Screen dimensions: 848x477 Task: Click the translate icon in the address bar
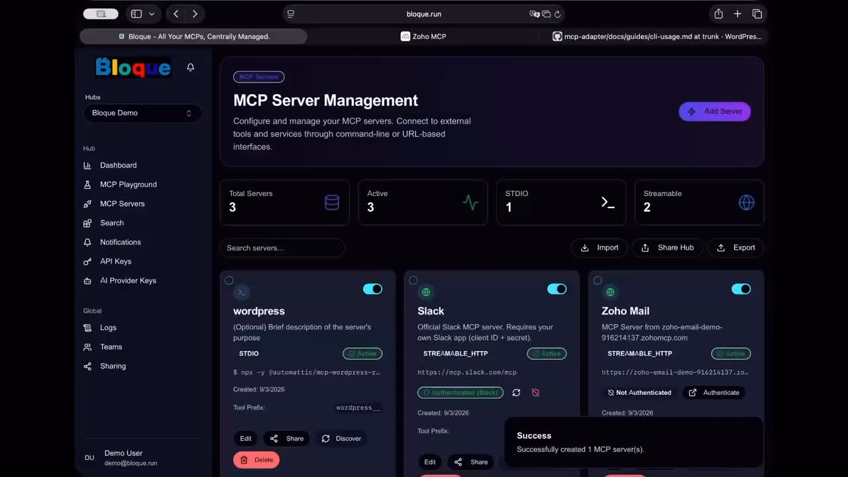coord(535,14)
